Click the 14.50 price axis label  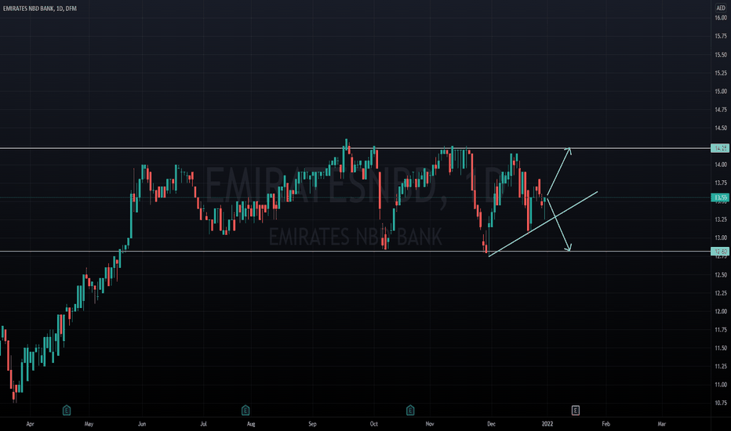[x=721, y=128]
